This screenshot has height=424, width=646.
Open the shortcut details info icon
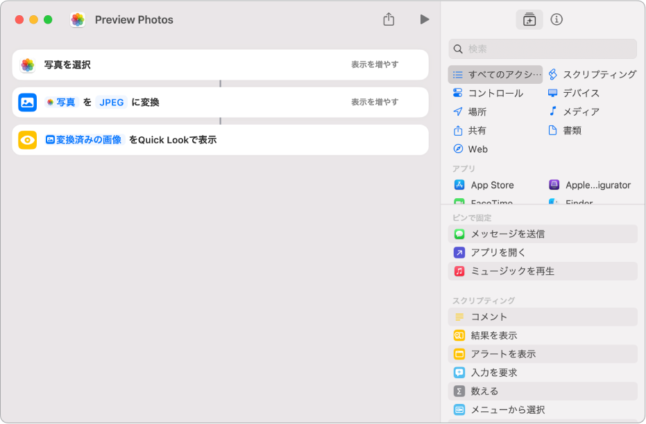pos(556,19)
